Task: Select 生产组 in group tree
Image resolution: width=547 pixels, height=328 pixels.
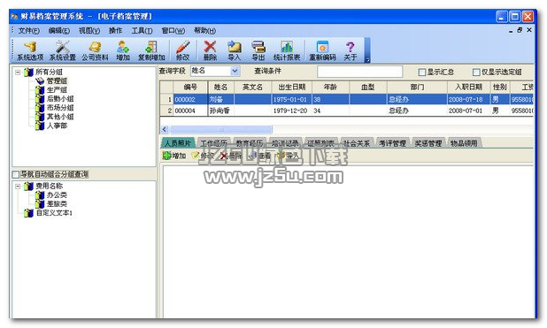Action: point(57,90)
